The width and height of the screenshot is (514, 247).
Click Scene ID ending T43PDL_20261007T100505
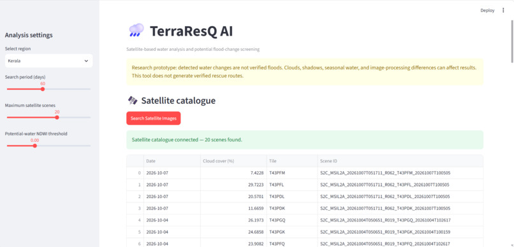click(x=400, y=197)
